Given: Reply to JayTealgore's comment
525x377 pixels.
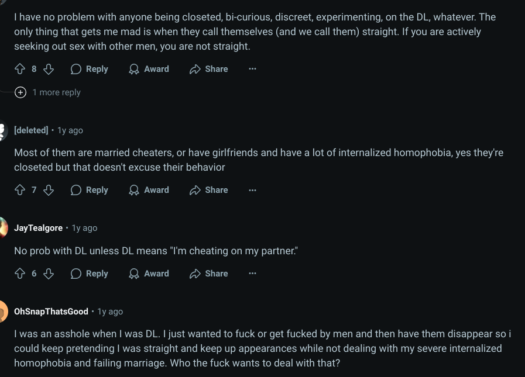Looking at the screenshot, I should point(90,274).
